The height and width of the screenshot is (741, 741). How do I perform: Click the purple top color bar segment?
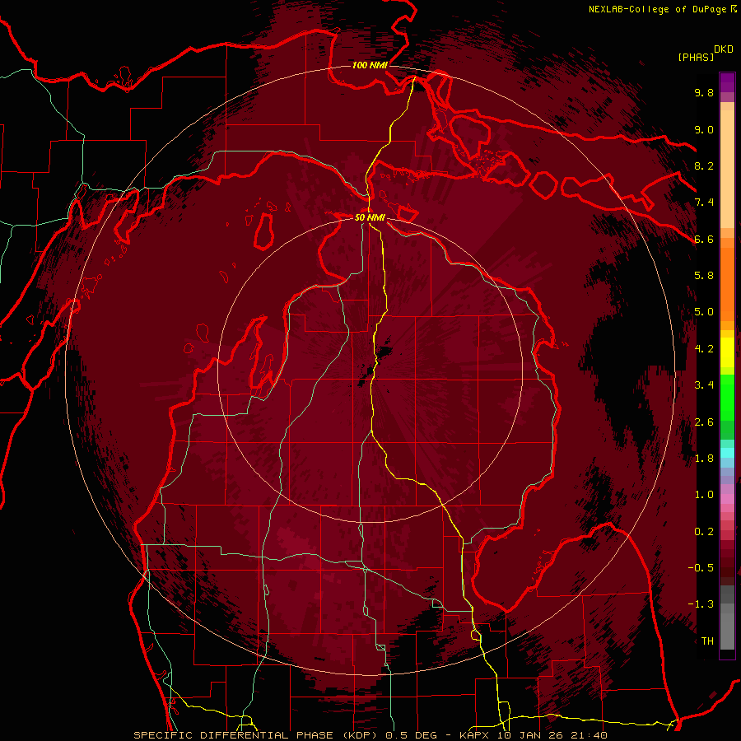(727, 82)
